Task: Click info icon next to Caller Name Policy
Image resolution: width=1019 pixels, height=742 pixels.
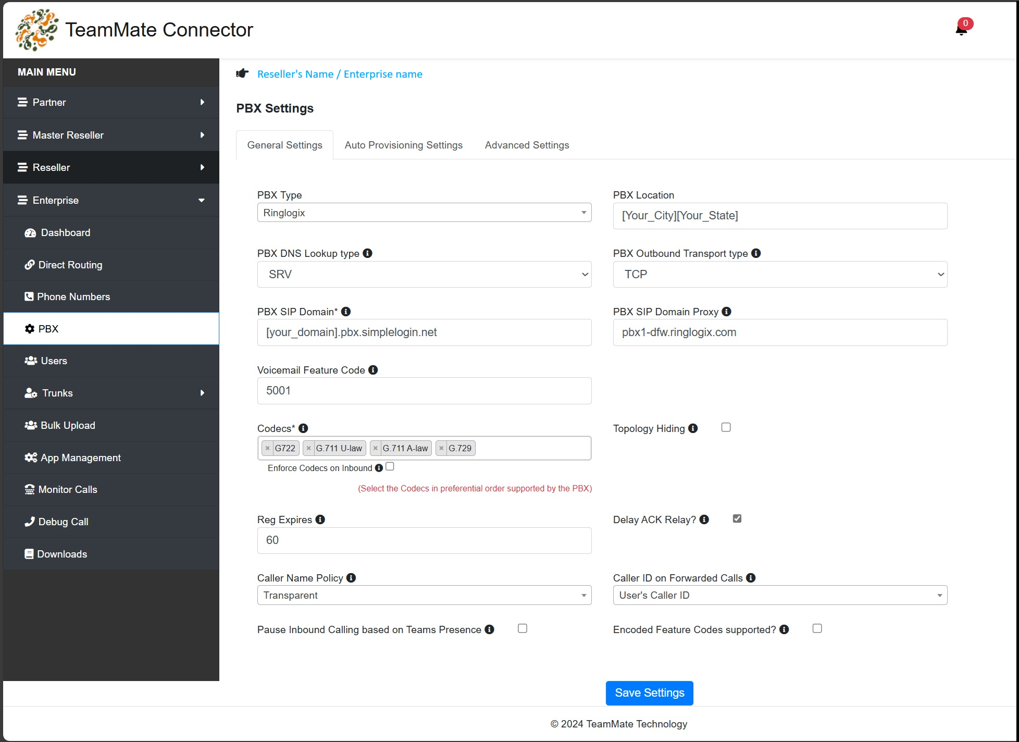Action: coord(351,578)
